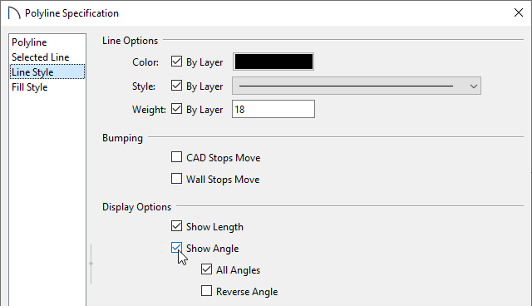Enable Wall Stops Move
The width and height of the screenshot is (532, 306).
click(x=176, y=179)
